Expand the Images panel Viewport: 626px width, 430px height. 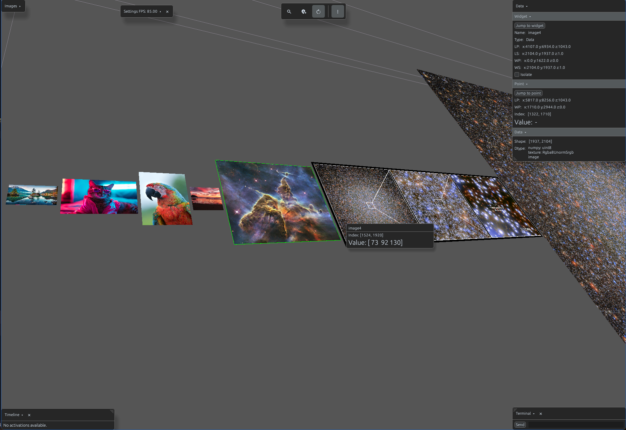13,6
